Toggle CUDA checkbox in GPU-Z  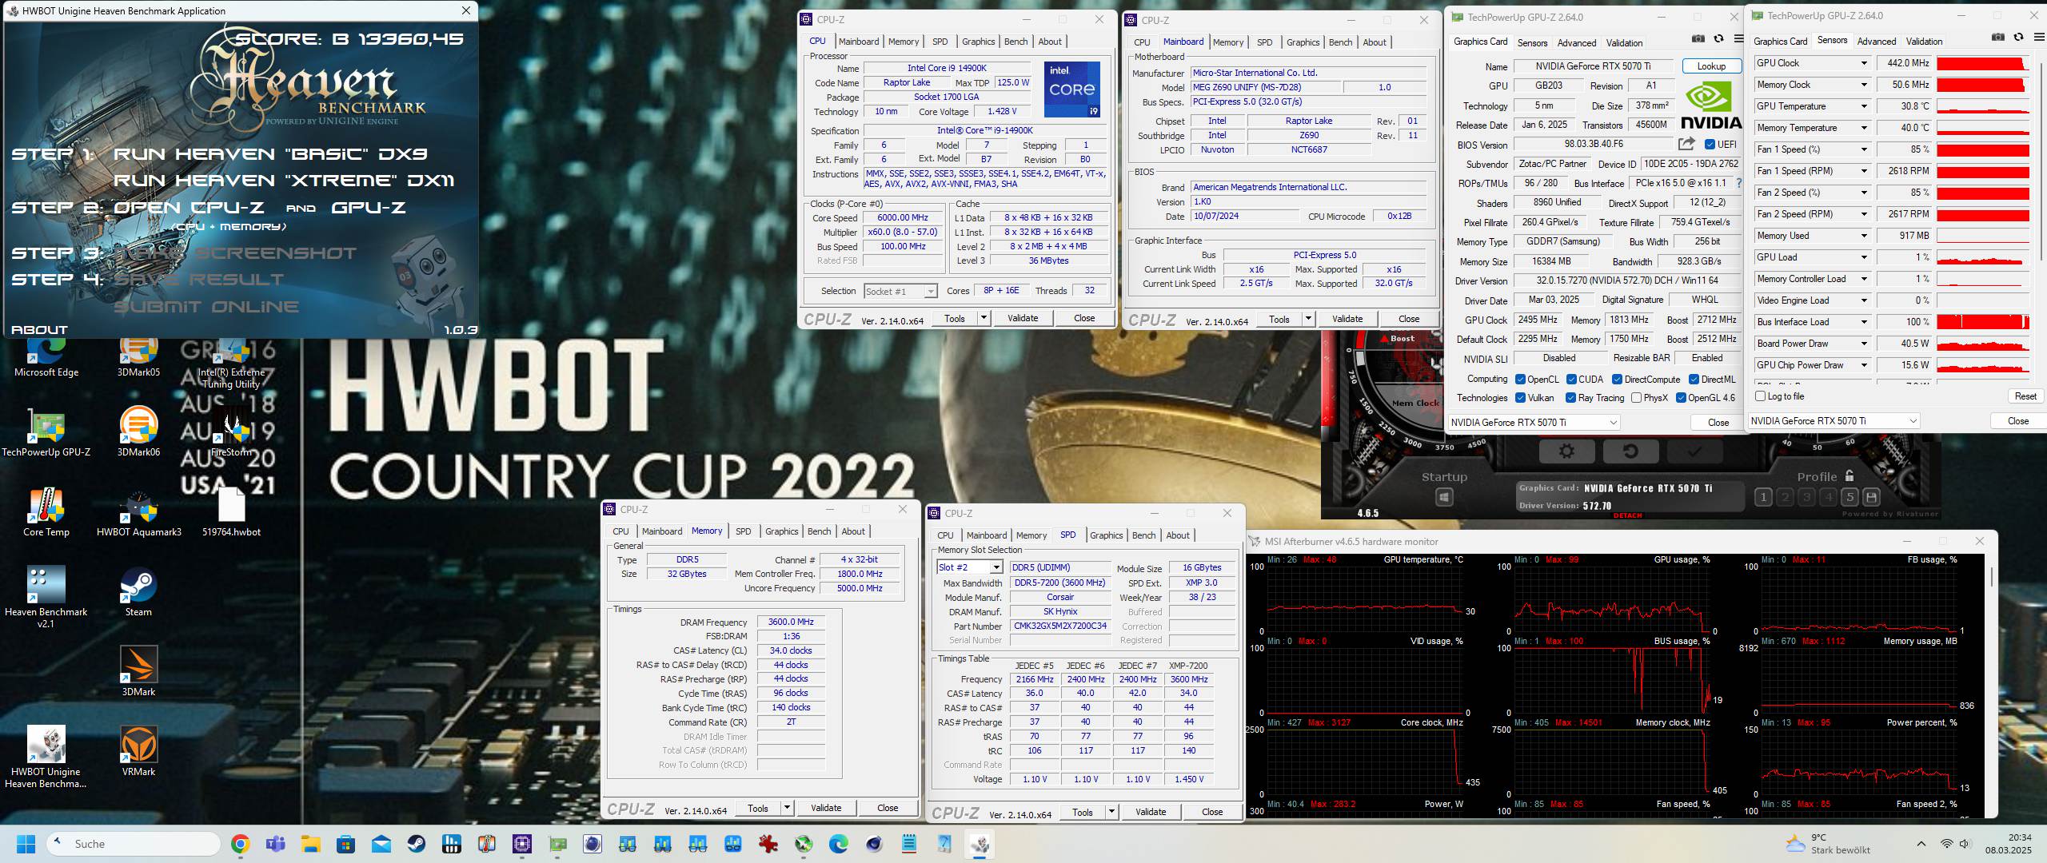point(1571,380)
